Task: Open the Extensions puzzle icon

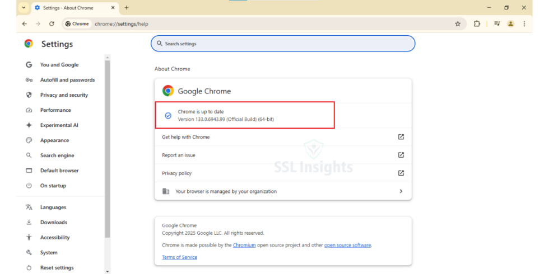Action: click(477, 24)
